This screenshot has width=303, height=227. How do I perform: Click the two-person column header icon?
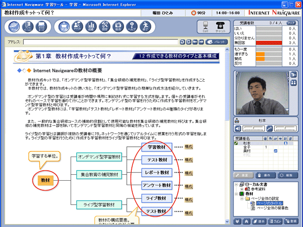285,138
